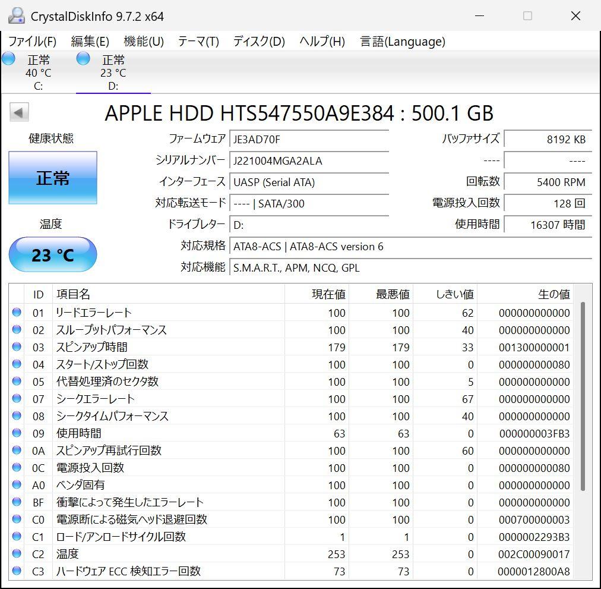Go to previous disk with left arrow

point(19,112)
